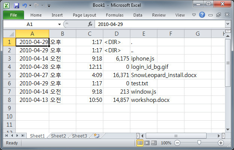Zoom out with the minus button
The image size is (234, 150).
pos(177,143)
